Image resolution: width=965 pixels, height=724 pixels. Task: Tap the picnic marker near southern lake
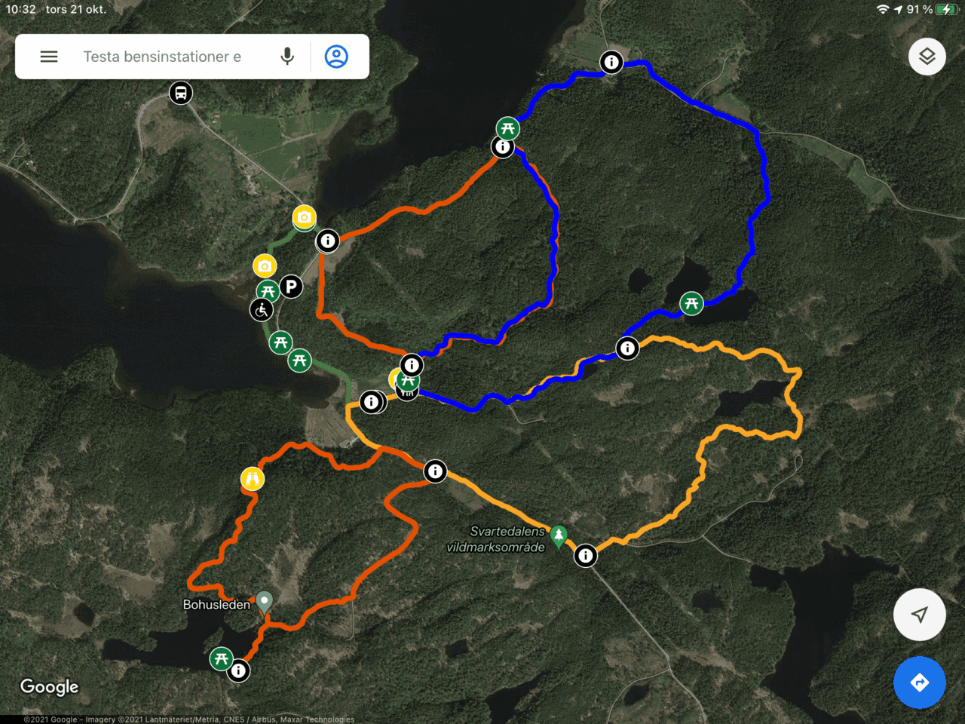tap(221, 658)
